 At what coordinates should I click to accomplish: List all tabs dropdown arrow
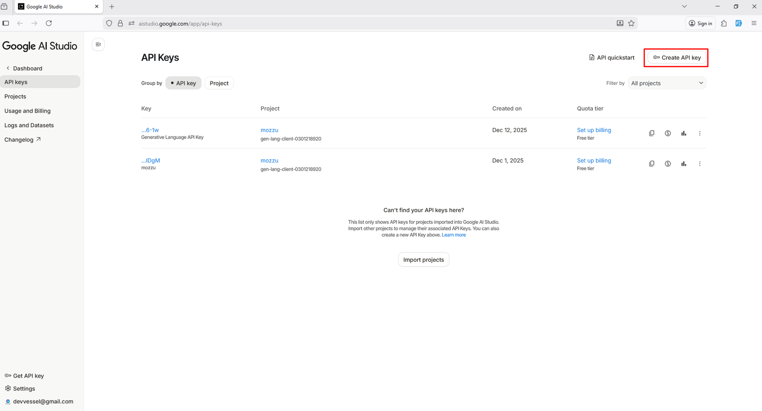[x=684, y=7]
